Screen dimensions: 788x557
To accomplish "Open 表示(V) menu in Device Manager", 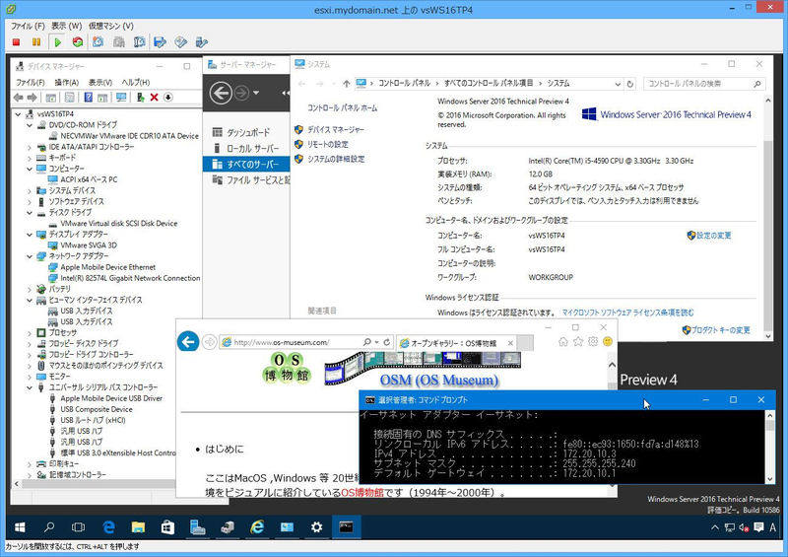I will click(x=100, y=82).
